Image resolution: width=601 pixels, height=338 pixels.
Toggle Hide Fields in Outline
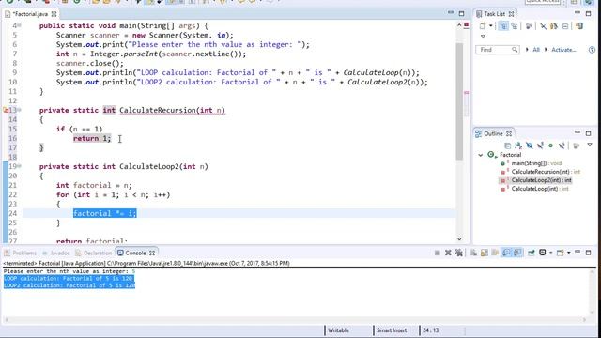click(530, 146)
